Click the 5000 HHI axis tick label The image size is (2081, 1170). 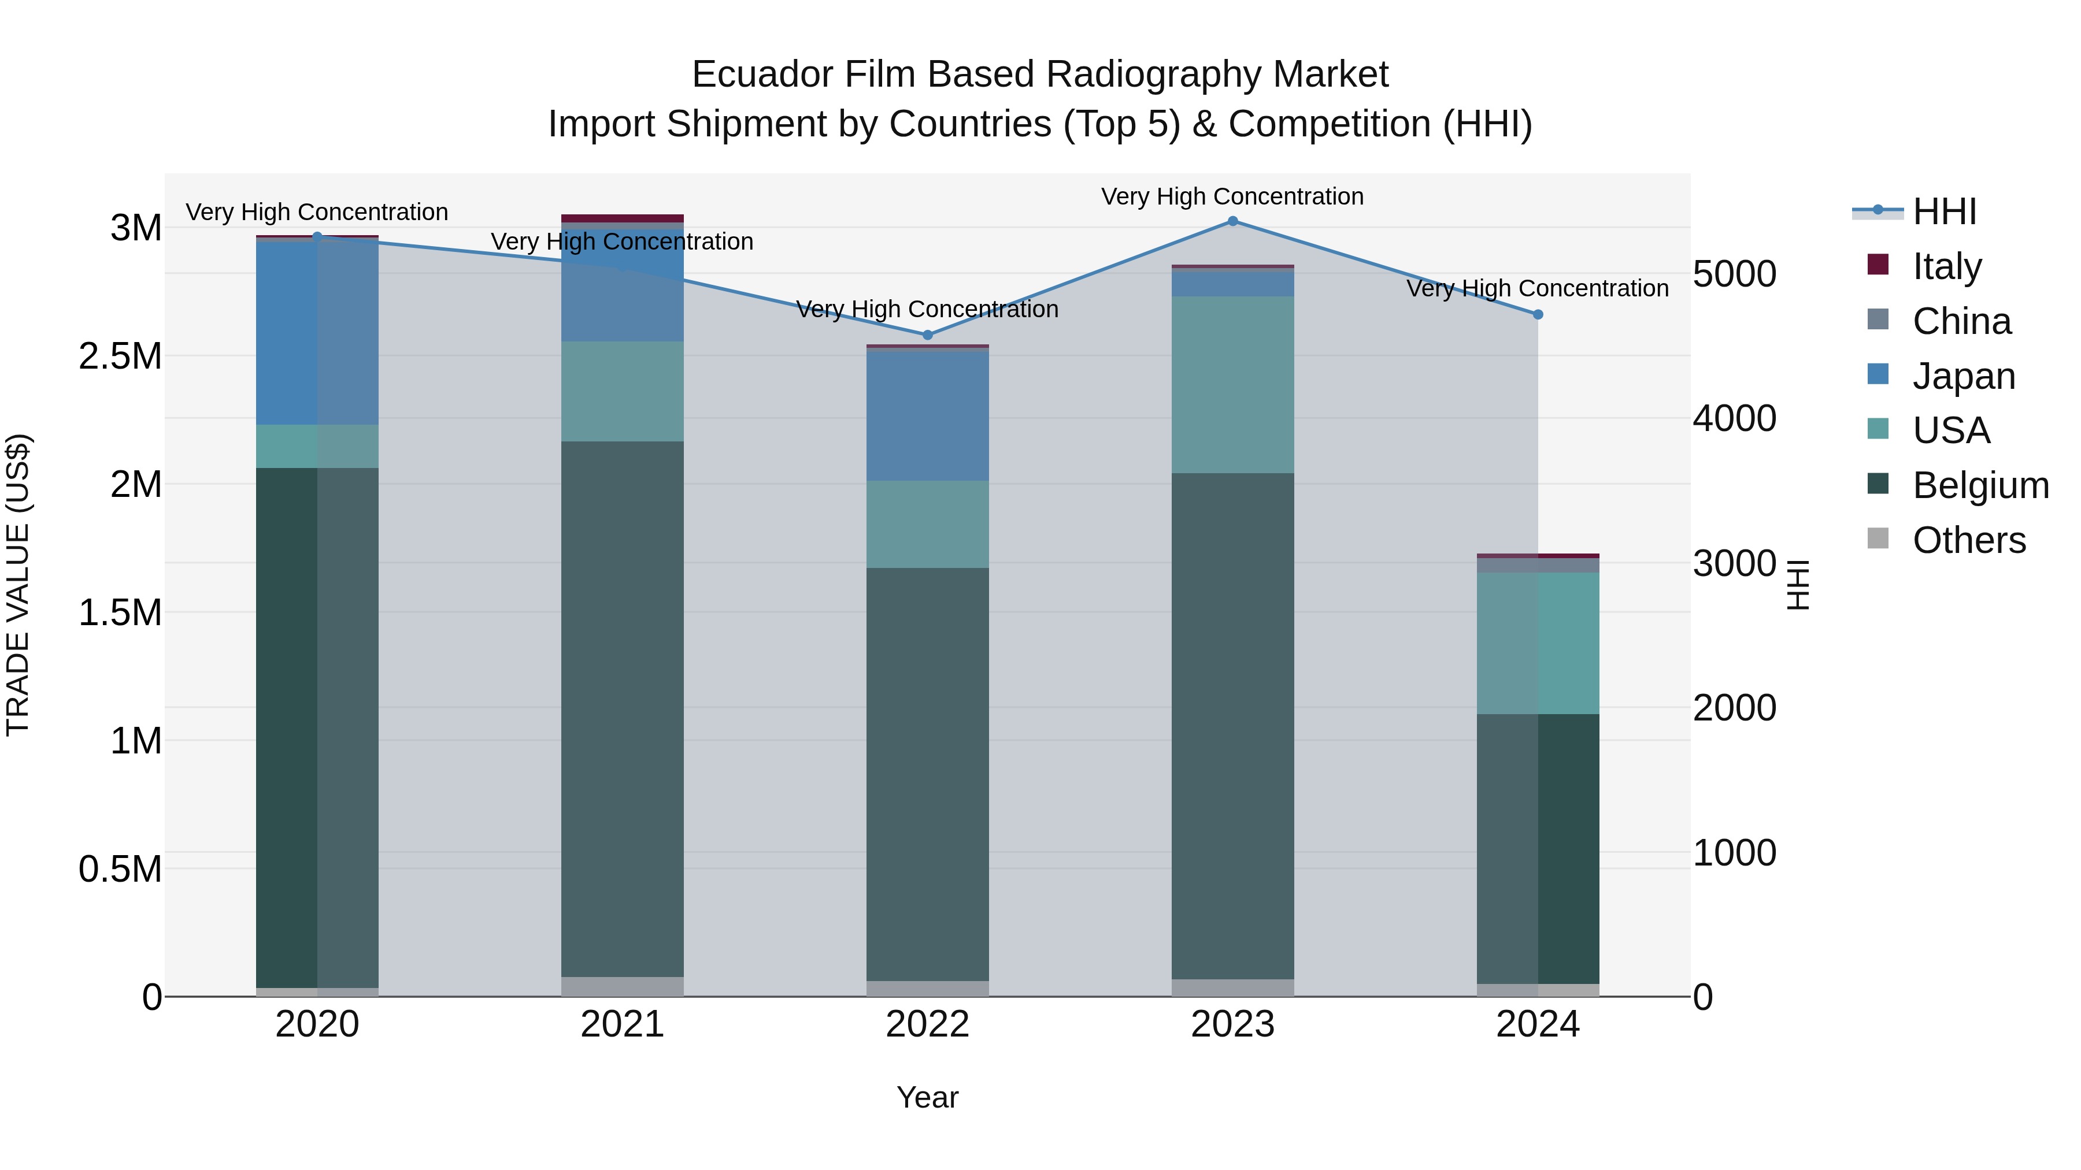[1734, 274]
